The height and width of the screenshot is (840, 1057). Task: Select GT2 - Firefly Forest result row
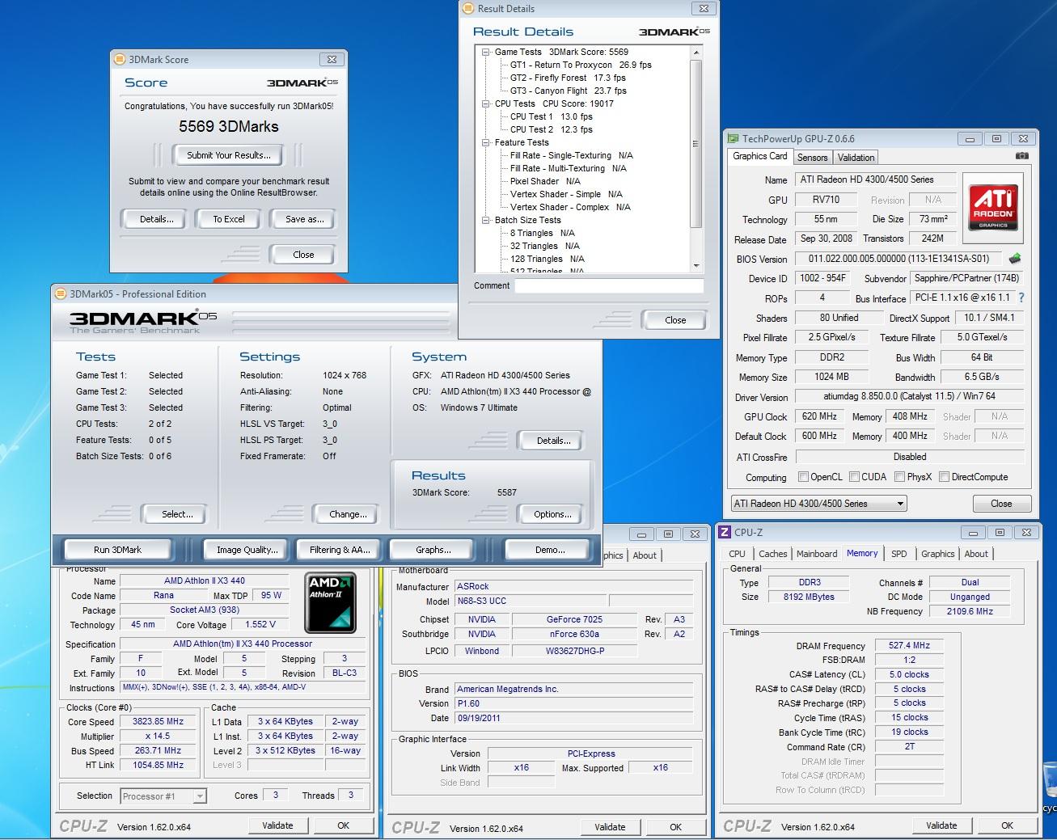pos(568,78)
